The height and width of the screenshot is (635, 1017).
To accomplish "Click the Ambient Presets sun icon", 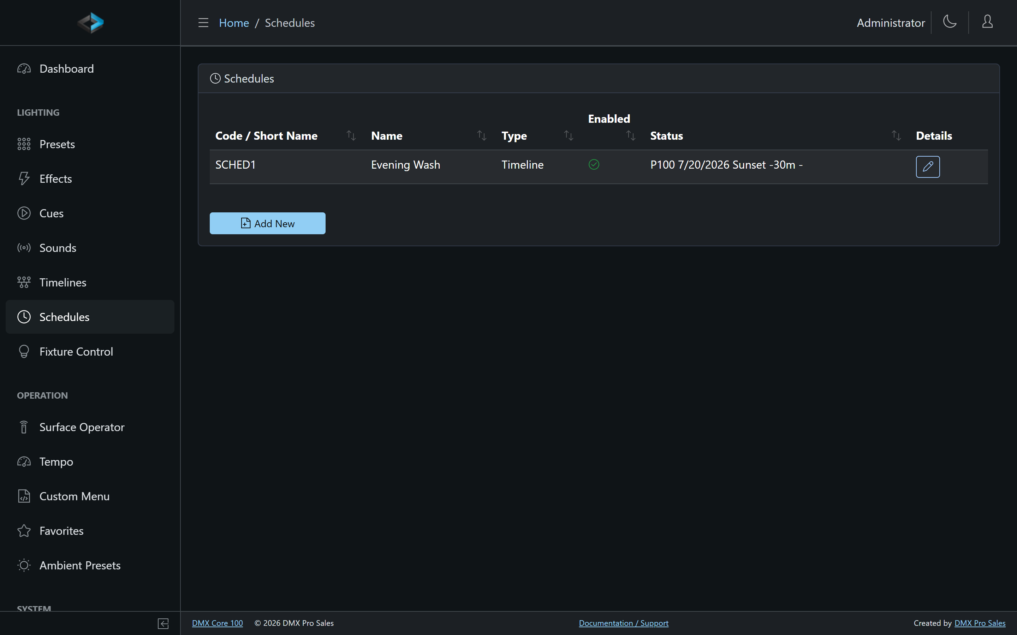I will tap(24, 565).
